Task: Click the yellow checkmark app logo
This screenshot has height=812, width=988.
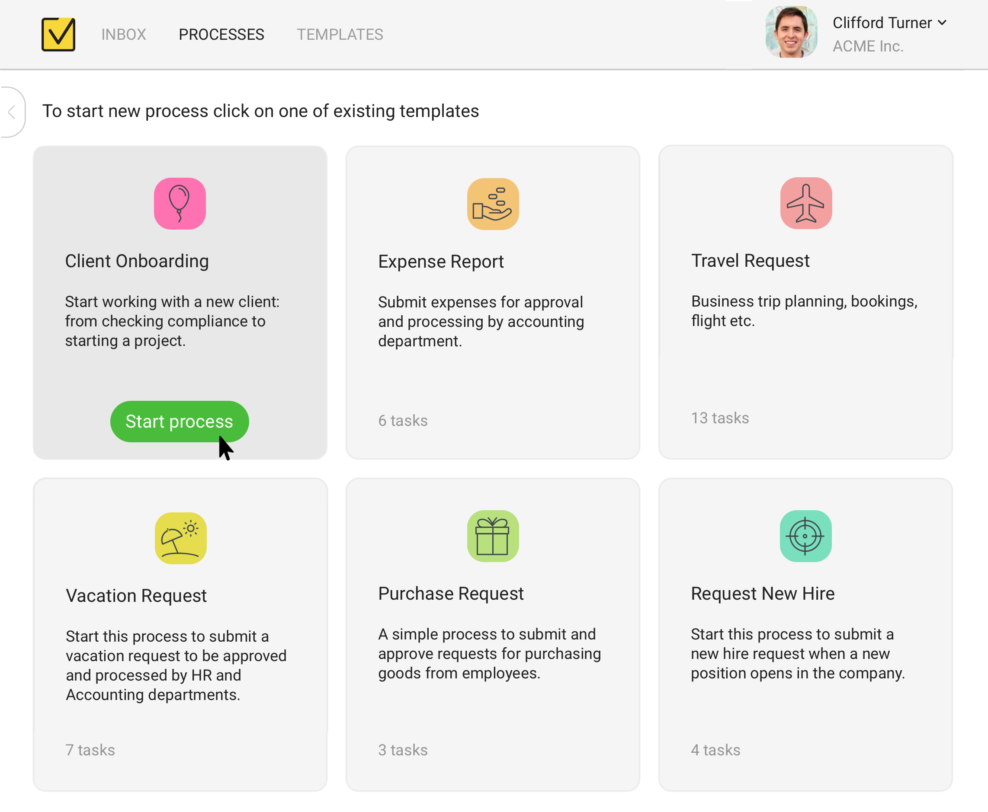Action: point(58,35)
